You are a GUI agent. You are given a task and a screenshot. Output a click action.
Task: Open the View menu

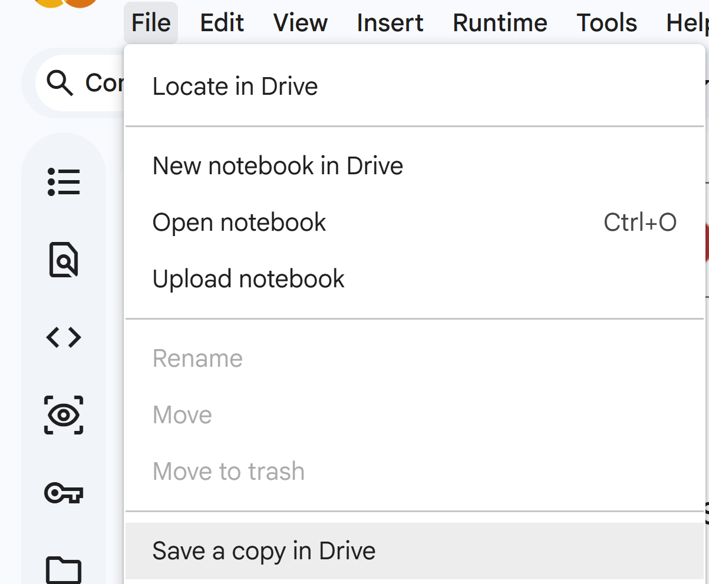[300, 23]
